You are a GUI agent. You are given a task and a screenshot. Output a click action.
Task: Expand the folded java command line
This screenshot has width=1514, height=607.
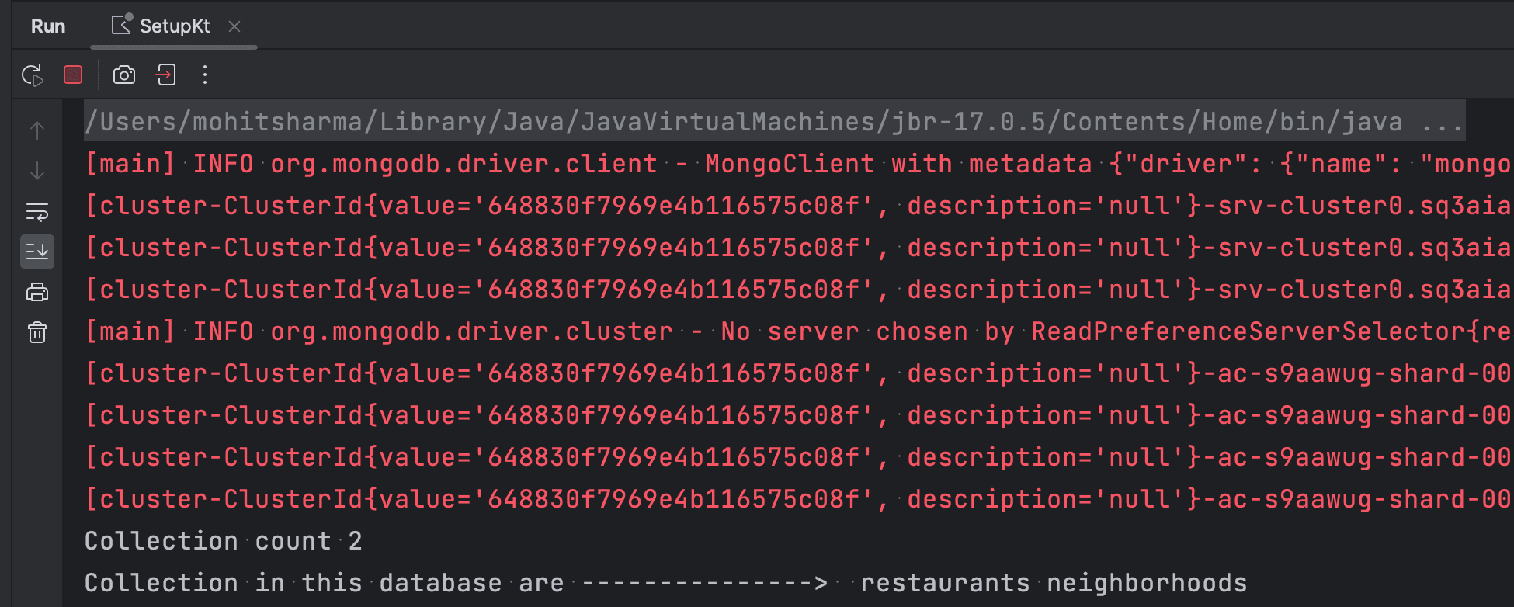click(1442, 122)
